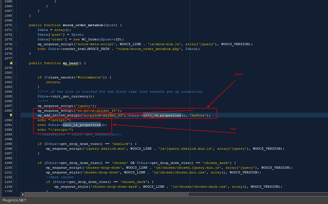Toggle the fold marker on line 1071

(16, 30)
